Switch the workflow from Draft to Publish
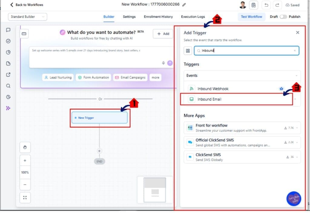310x219 pixels. pyautogui.click(x=284, y=17)
